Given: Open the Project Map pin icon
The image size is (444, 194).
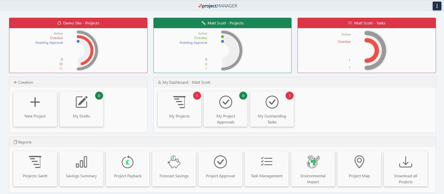Looking at the screenshot, I should tap(359, 162).
